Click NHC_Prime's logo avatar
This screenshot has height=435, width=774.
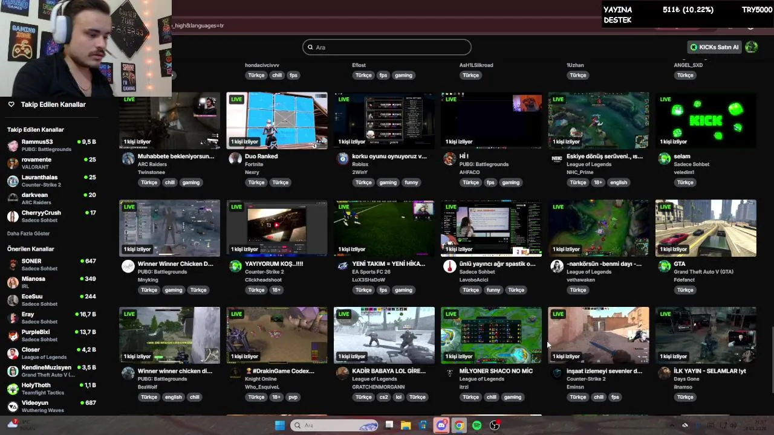point(557,159)
